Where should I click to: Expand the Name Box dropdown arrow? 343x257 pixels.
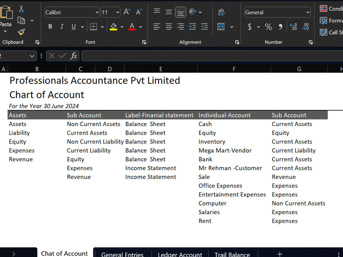32,56
